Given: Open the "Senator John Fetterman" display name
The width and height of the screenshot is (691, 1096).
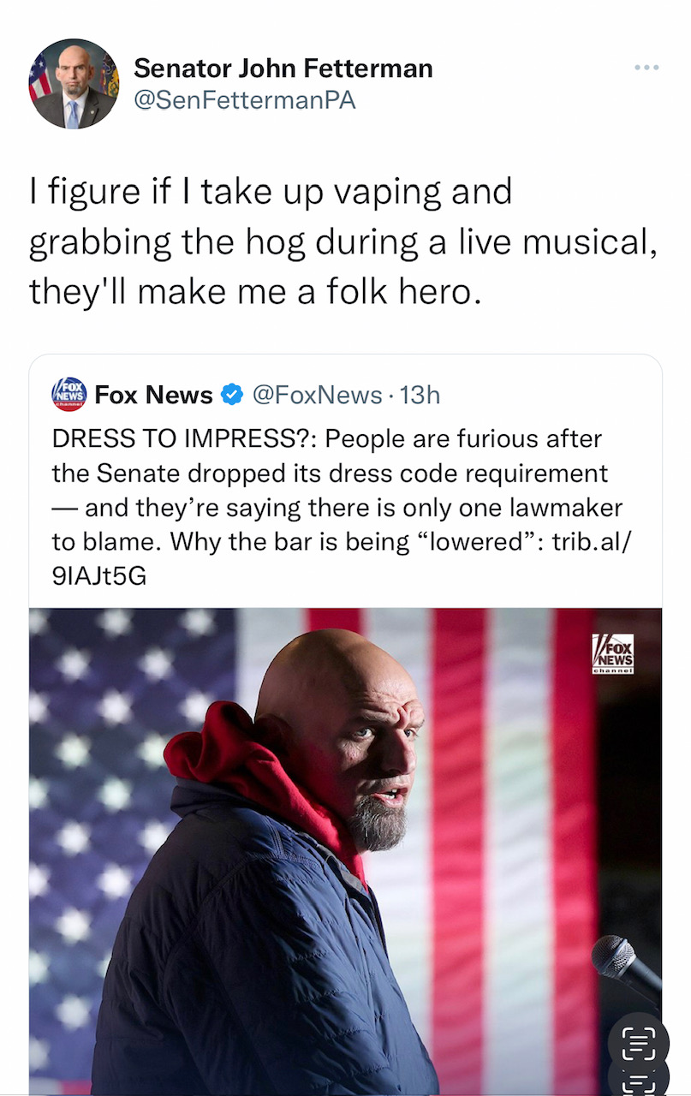Looking at the screenshot, I should point(283,68).
